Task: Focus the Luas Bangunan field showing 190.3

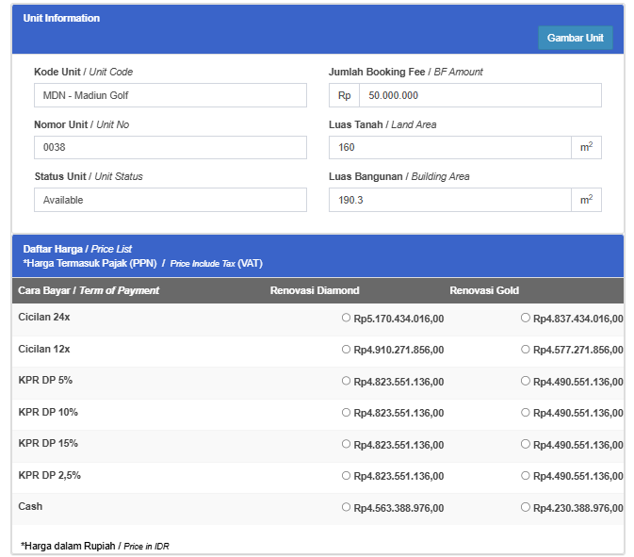Action: click(450, 200)
